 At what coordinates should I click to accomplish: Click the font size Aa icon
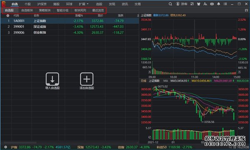[x=205, y=4]
